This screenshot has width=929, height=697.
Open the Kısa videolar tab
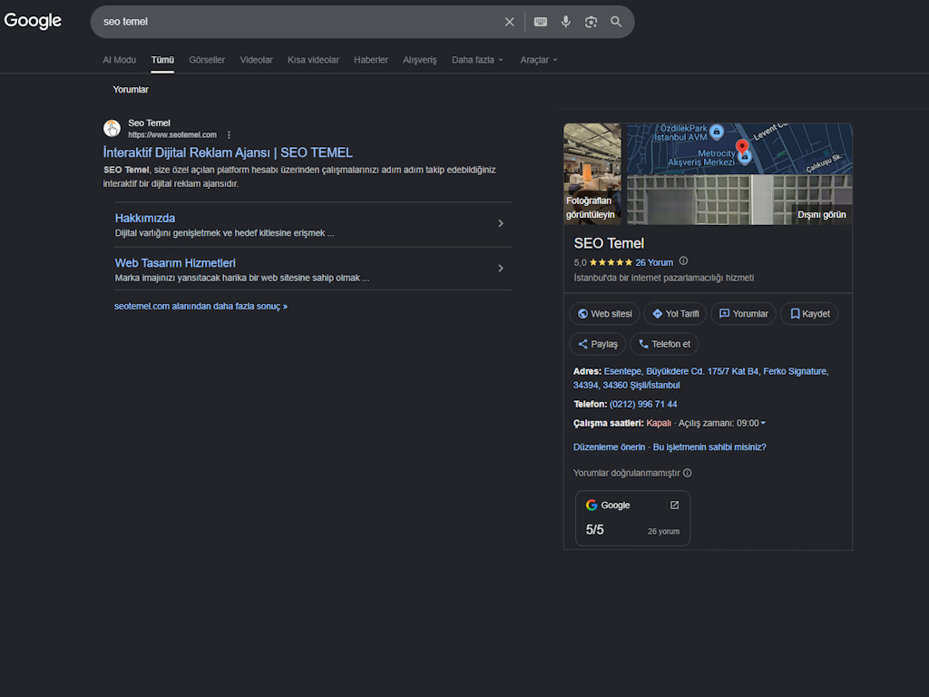tap(313, 60)
